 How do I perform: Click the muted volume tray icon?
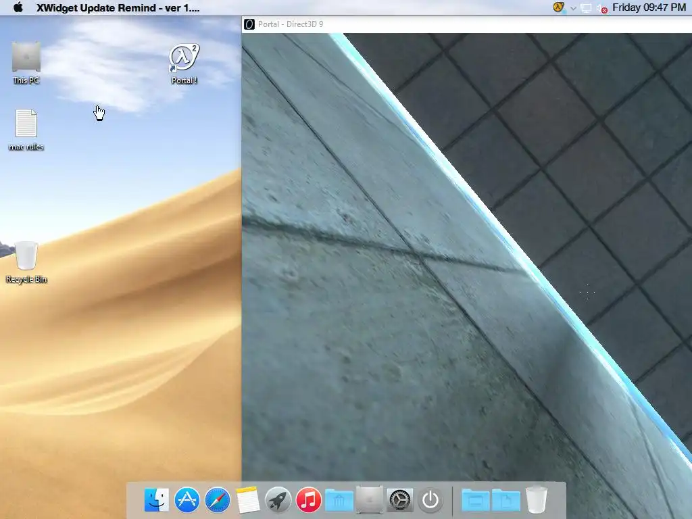[602, 8]
